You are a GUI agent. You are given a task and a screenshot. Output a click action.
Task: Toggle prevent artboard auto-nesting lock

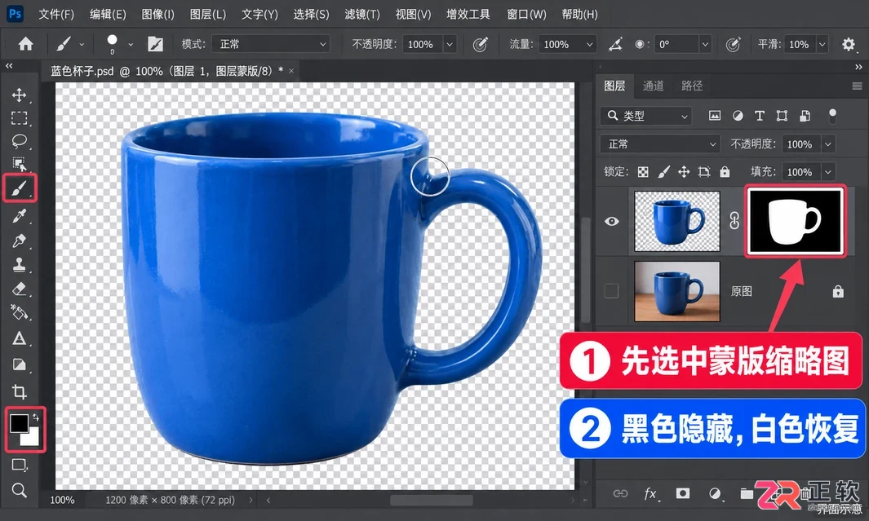[x=704, y=172]
